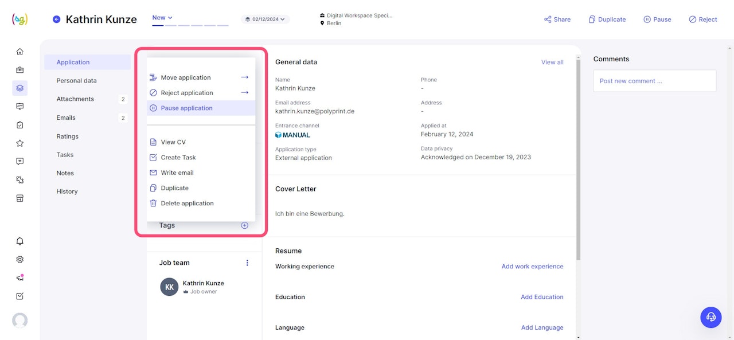Open the 02/12/2024 date dropdown
734x340 pixels.
pyautogui.click(x=266, y=19)
